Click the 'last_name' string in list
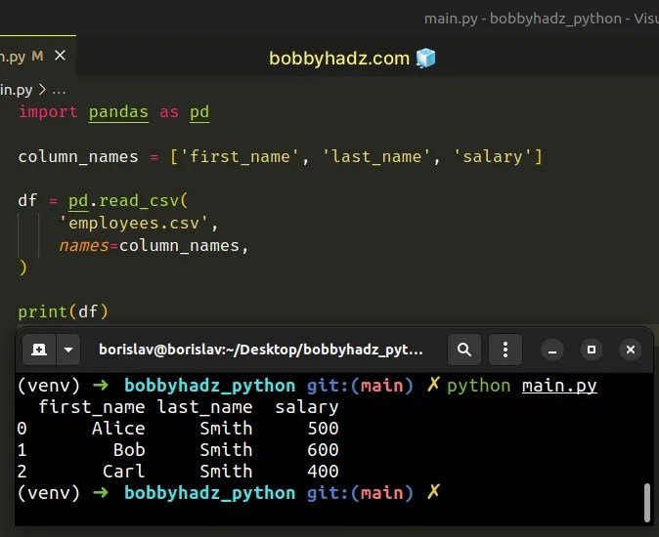Viewport: 659px width, 537px height. point(376,157)
